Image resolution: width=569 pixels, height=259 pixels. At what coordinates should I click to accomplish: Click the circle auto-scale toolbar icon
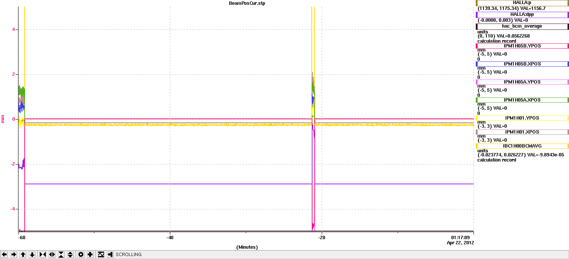click(81, 255)
